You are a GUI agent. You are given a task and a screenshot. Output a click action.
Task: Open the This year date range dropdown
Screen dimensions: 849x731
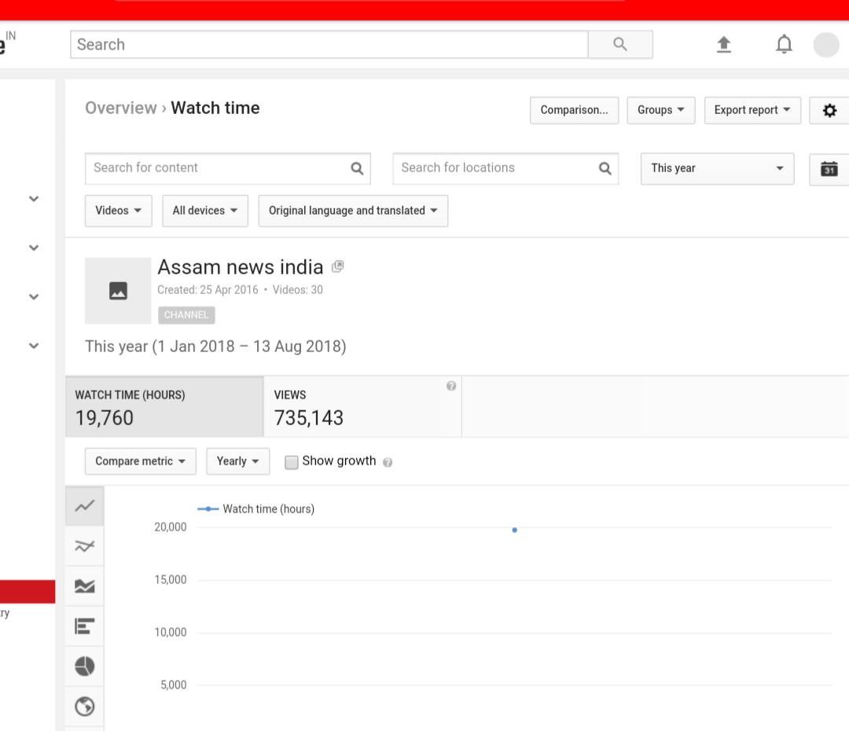[x=718, y=168]
